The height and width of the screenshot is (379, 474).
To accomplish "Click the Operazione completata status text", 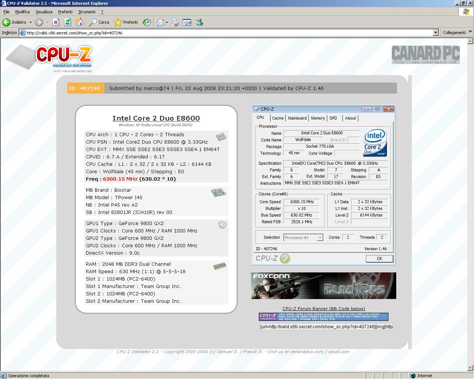I will tap(29, 376).
